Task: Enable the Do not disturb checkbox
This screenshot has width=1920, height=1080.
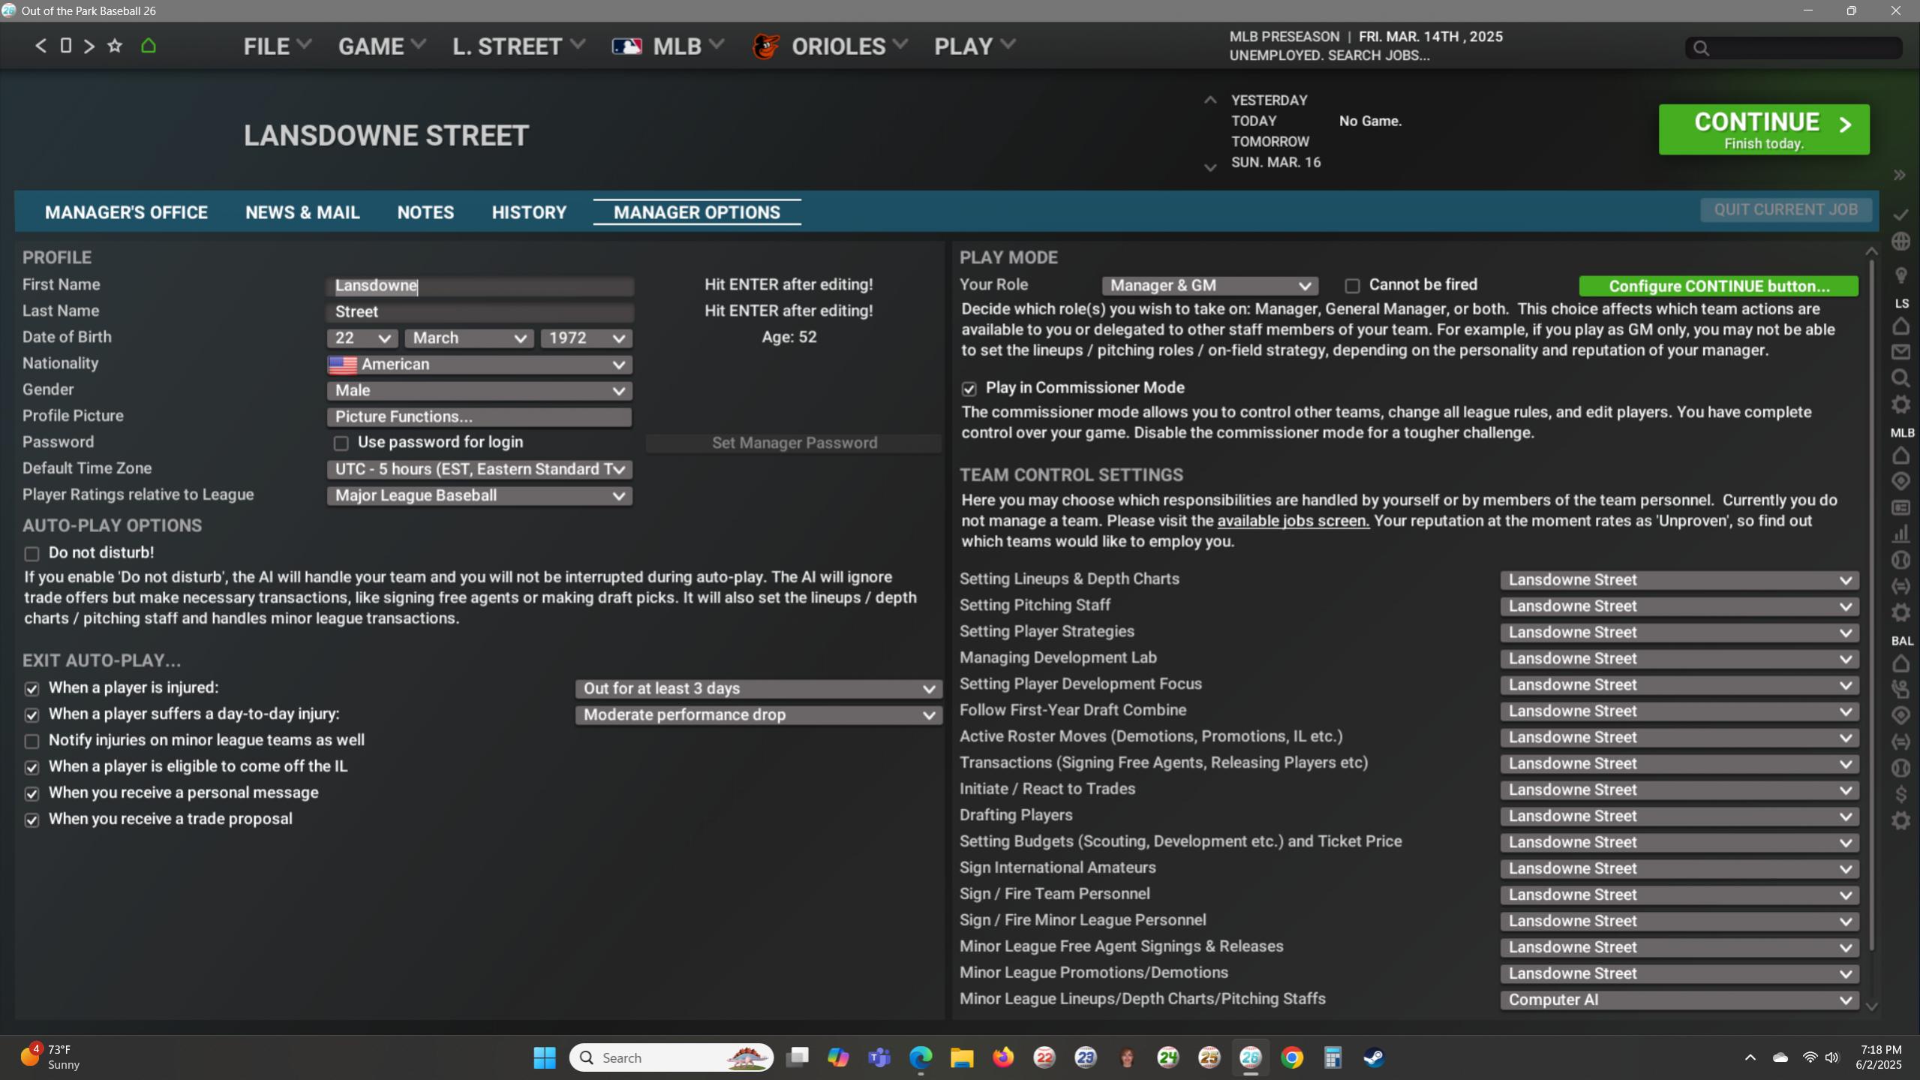Action: coord(32,554)
